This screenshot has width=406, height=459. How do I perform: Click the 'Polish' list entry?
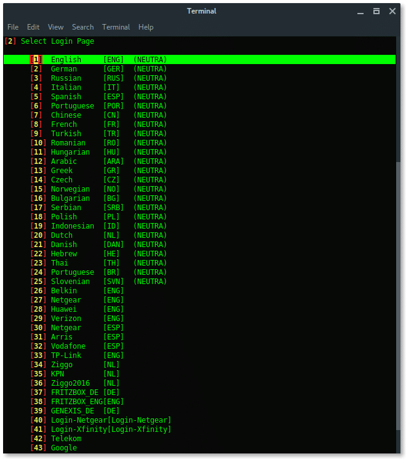pyautogui.click(x=64, y=217)
